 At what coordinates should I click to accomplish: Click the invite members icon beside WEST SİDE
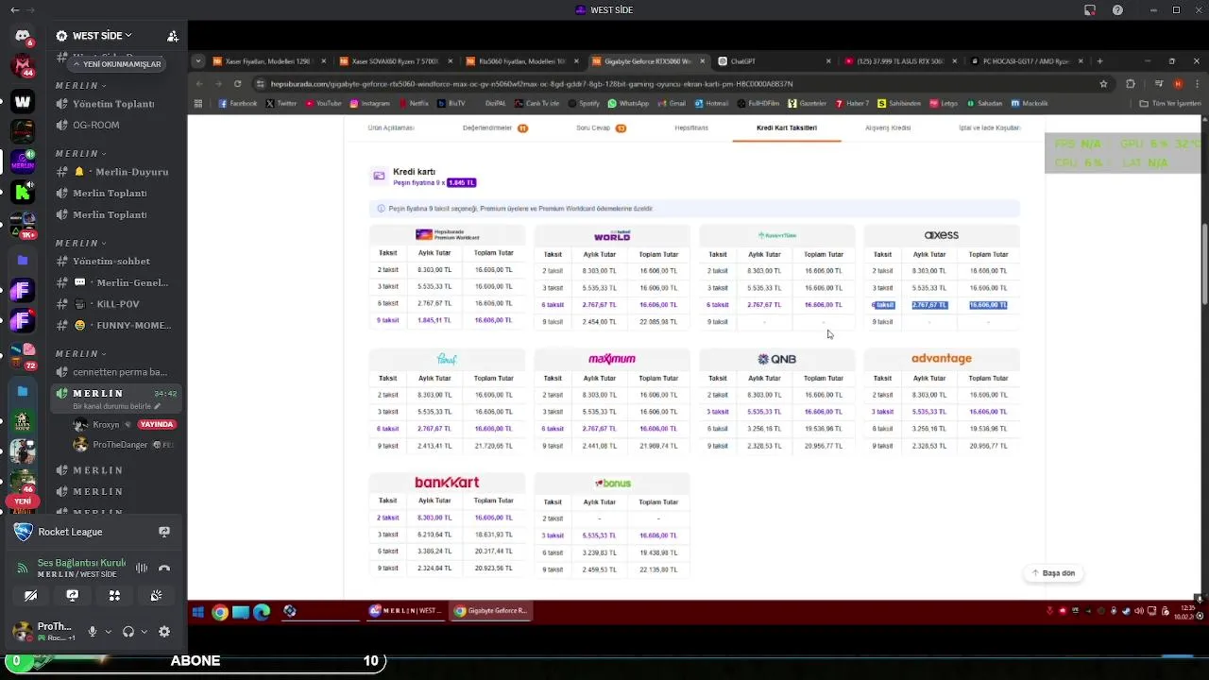172,36
